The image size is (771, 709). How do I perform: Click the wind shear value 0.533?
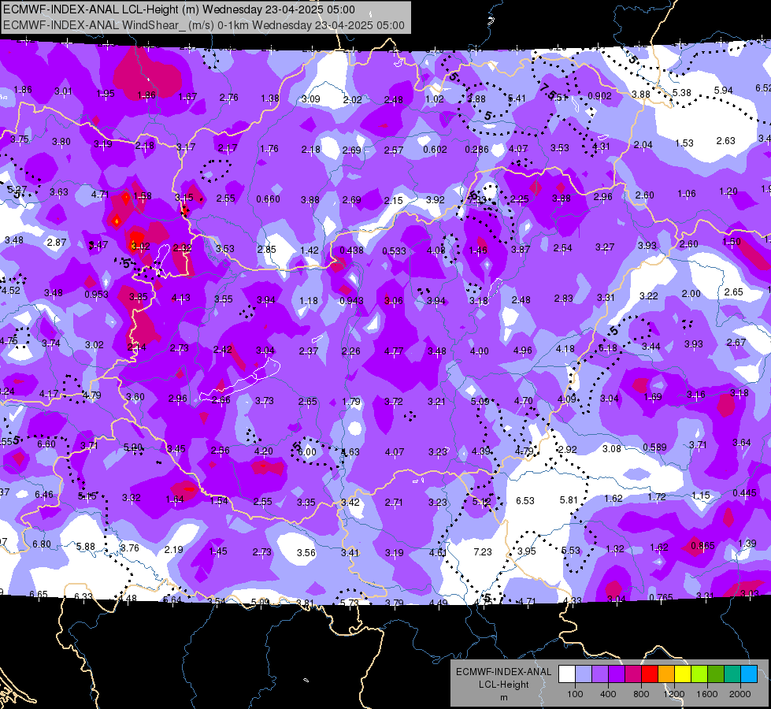coord(394,251)
